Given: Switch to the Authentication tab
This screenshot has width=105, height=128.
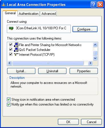Looking at the screenshot, I should tap(29, 14).
